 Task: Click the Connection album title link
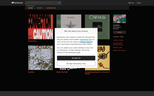32,41
